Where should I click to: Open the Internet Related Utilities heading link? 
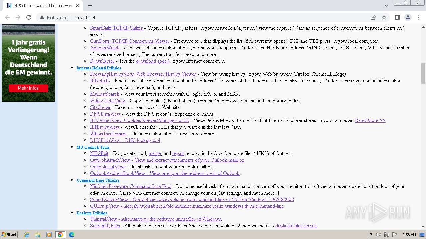99,68
